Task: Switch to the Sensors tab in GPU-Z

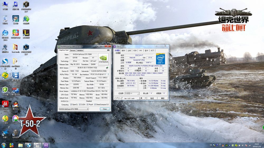Action: point(73,50)
